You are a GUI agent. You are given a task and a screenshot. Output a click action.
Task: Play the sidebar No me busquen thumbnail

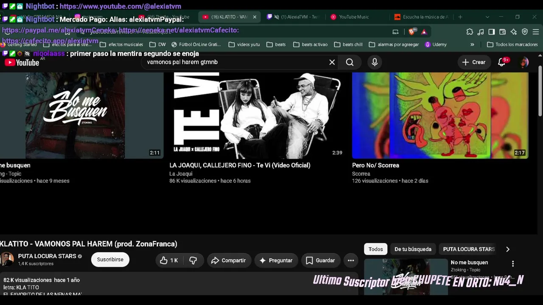click(406, 277)
